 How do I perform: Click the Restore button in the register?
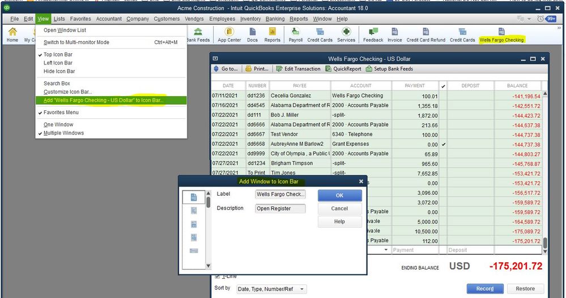[525, 288]
